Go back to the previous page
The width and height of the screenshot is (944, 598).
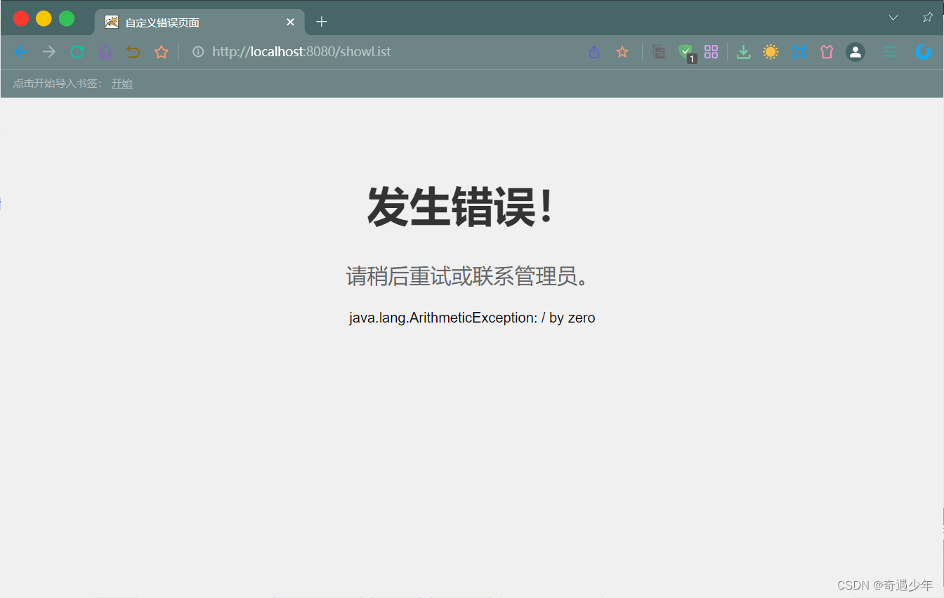[21, 52]
